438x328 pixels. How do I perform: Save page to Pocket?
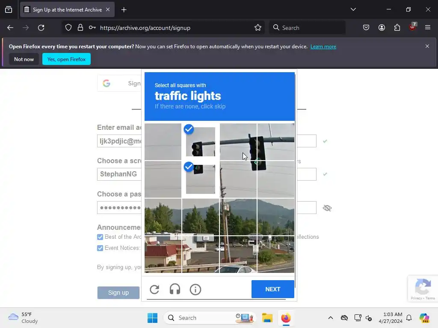(366, 28)
